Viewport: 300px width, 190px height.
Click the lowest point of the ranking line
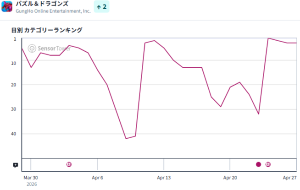pyautogui.click(x=126, y=138)
